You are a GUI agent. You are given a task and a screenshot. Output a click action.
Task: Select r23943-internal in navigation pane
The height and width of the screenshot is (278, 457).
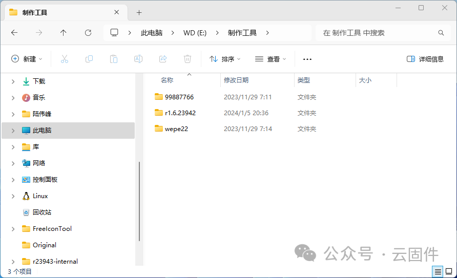coord(55,262)
